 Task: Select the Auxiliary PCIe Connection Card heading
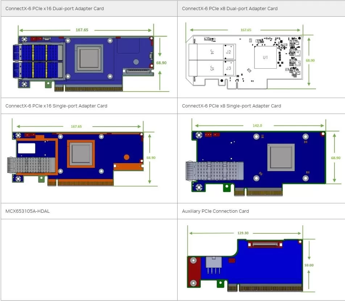click(215, 211)
